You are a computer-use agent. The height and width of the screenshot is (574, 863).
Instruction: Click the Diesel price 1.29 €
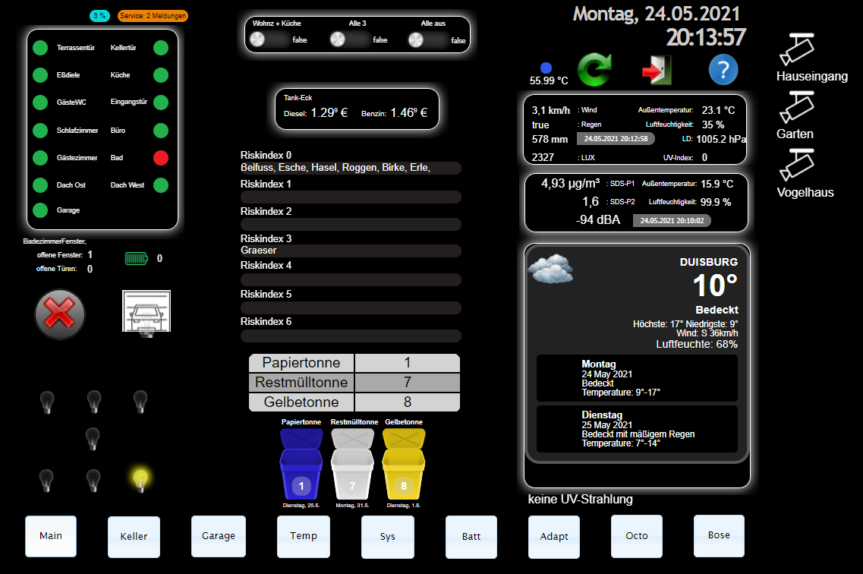pos(329,113)
